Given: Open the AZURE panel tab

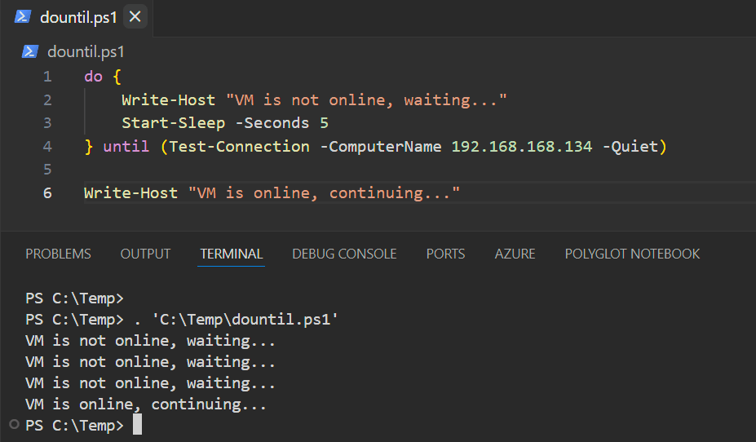Looking at the screenshot, I should point(515,254).
